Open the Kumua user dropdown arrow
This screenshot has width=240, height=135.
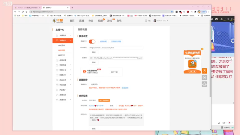[x=167, y=21]
